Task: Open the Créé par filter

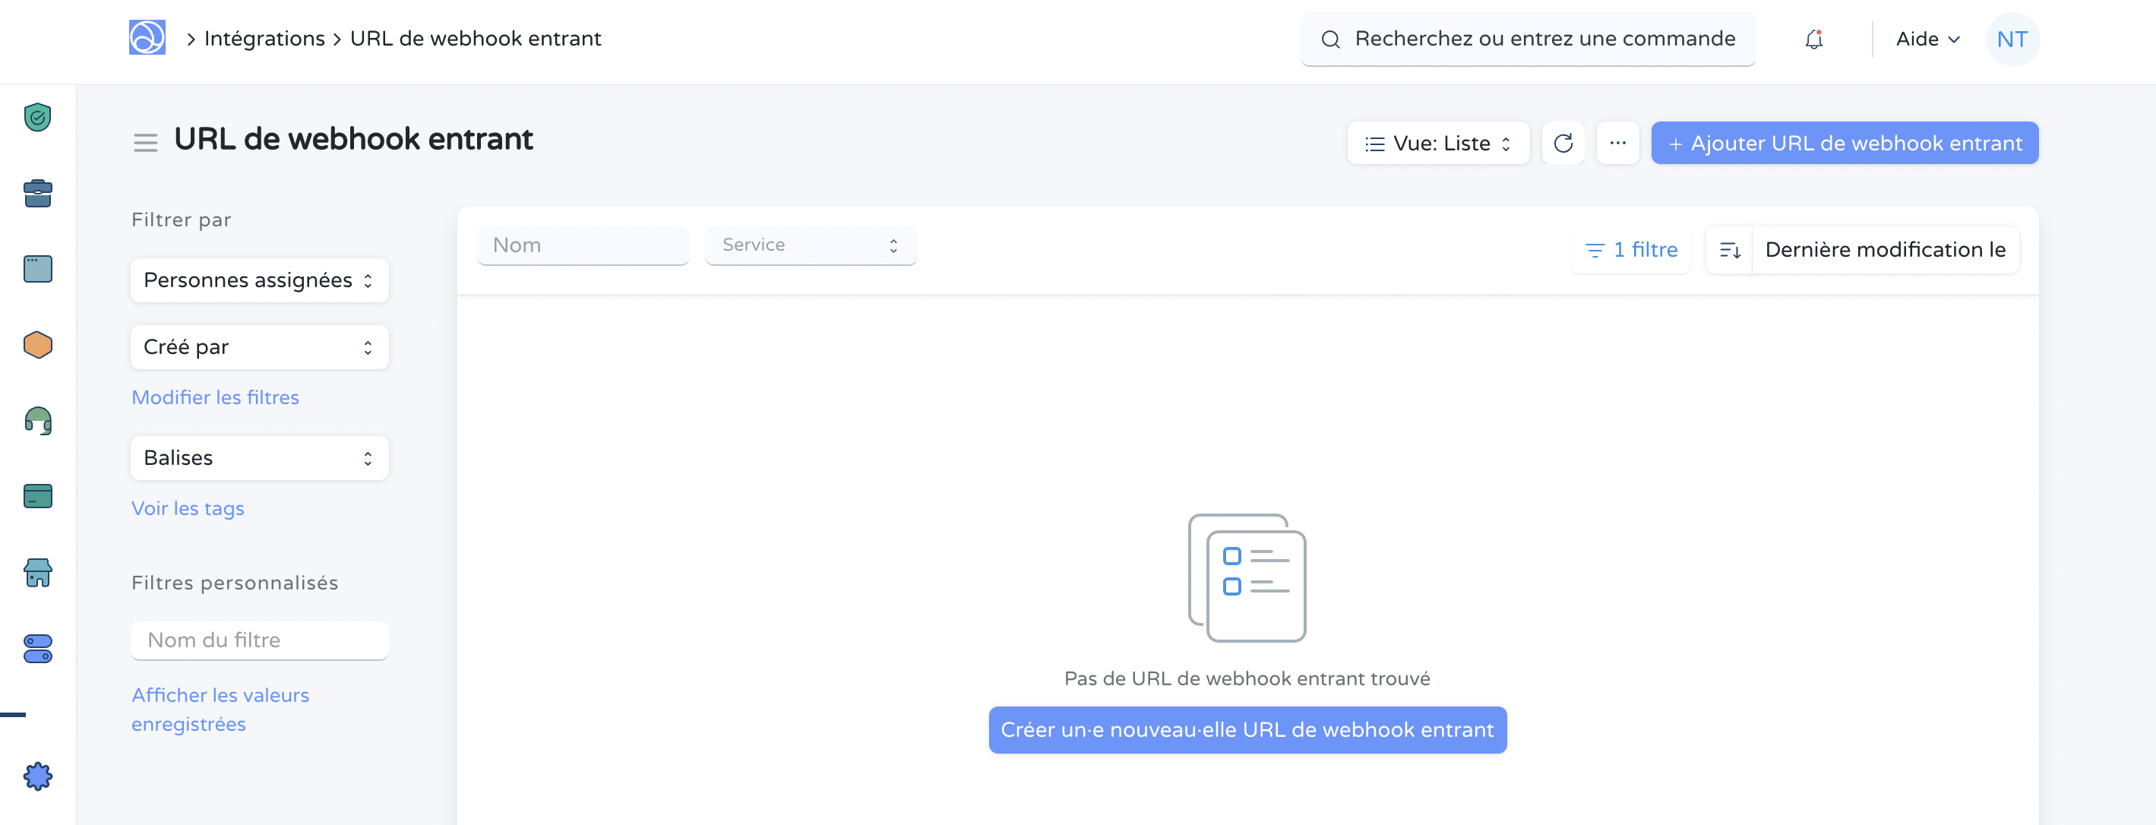Action: [x=258, y=346]
